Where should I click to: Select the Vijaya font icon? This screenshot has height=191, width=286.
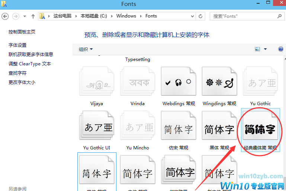click(97, 81)
